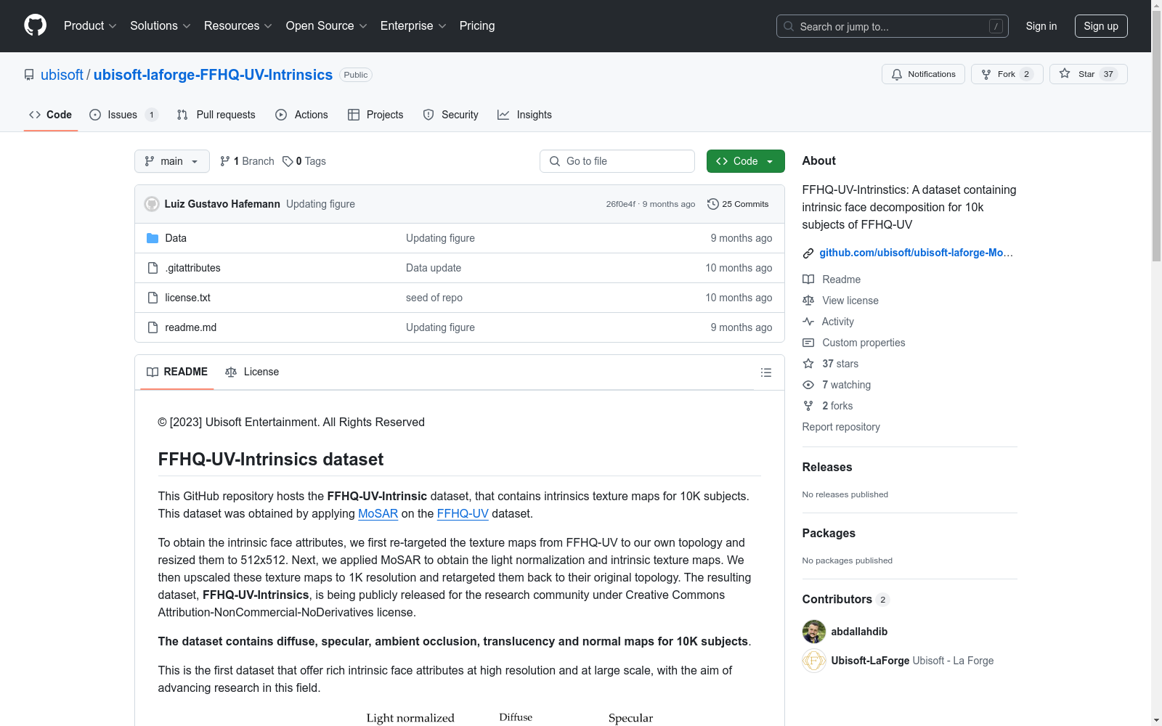Screen dimensions: 1162x726
Task: Click the tag icon next to 0 Tags
Action: coord(288,161)
